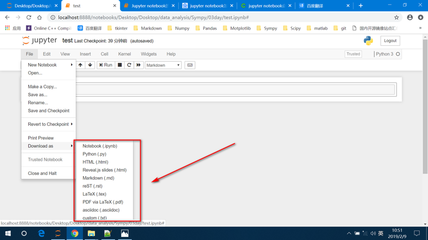Click Save and Checkpoint
Viewport: 428px width, 240px height.
48,111
